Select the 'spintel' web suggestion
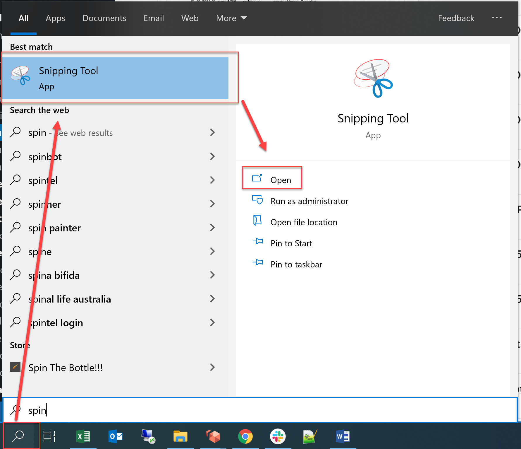Screen dimensions: 521x449 (x=115, y=180)
